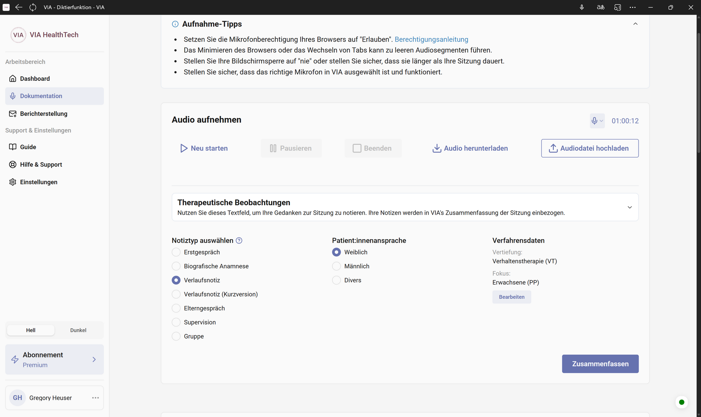This screenshot has width=701, height=417.
Task: Click the cast icon in title bar
Action: tap(617, 7)
